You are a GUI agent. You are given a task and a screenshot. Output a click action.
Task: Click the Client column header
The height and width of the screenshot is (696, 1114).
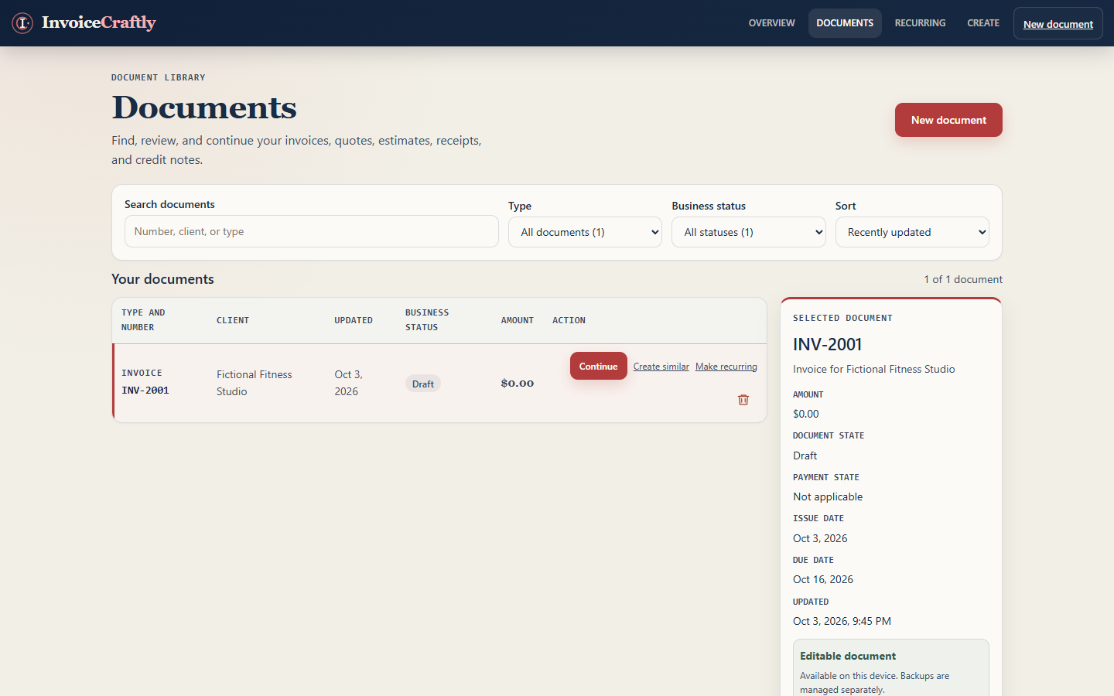(233, 320)
